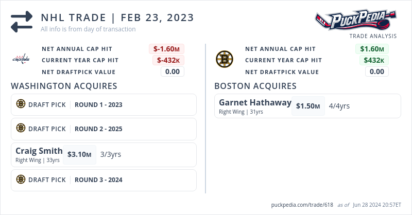
Task: Click the Washington Acquires heading
Action: (x=64, y=86)
